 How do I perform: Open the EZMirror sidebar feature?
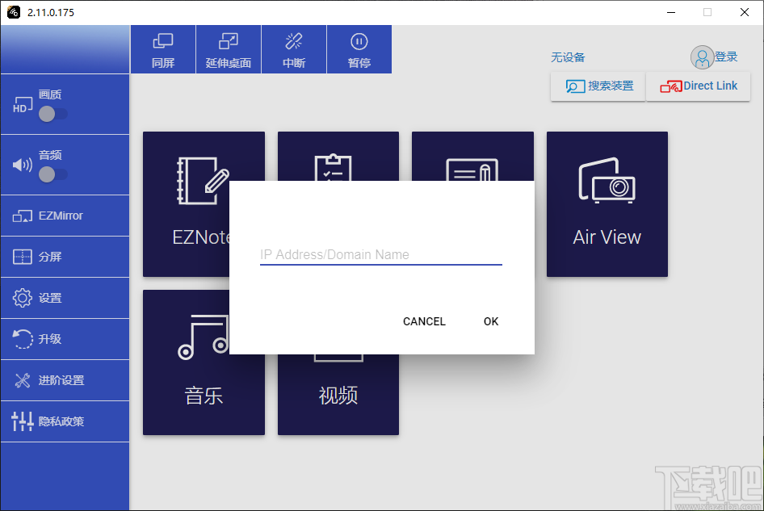65,216
